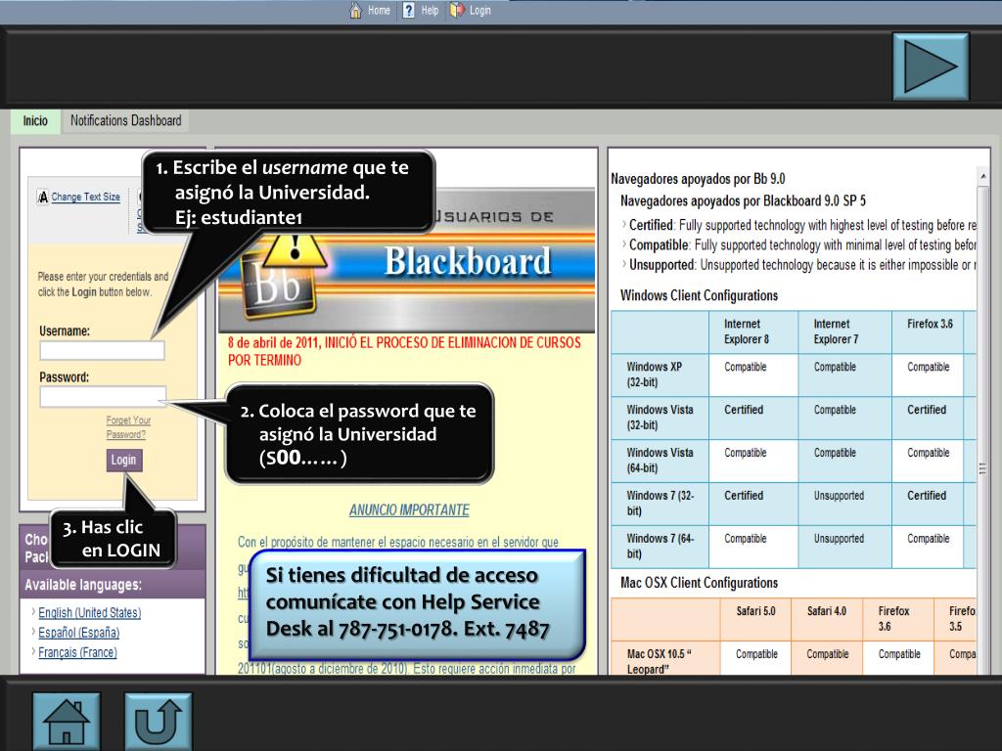Click the Login icon in top bar

coord(456,10)
